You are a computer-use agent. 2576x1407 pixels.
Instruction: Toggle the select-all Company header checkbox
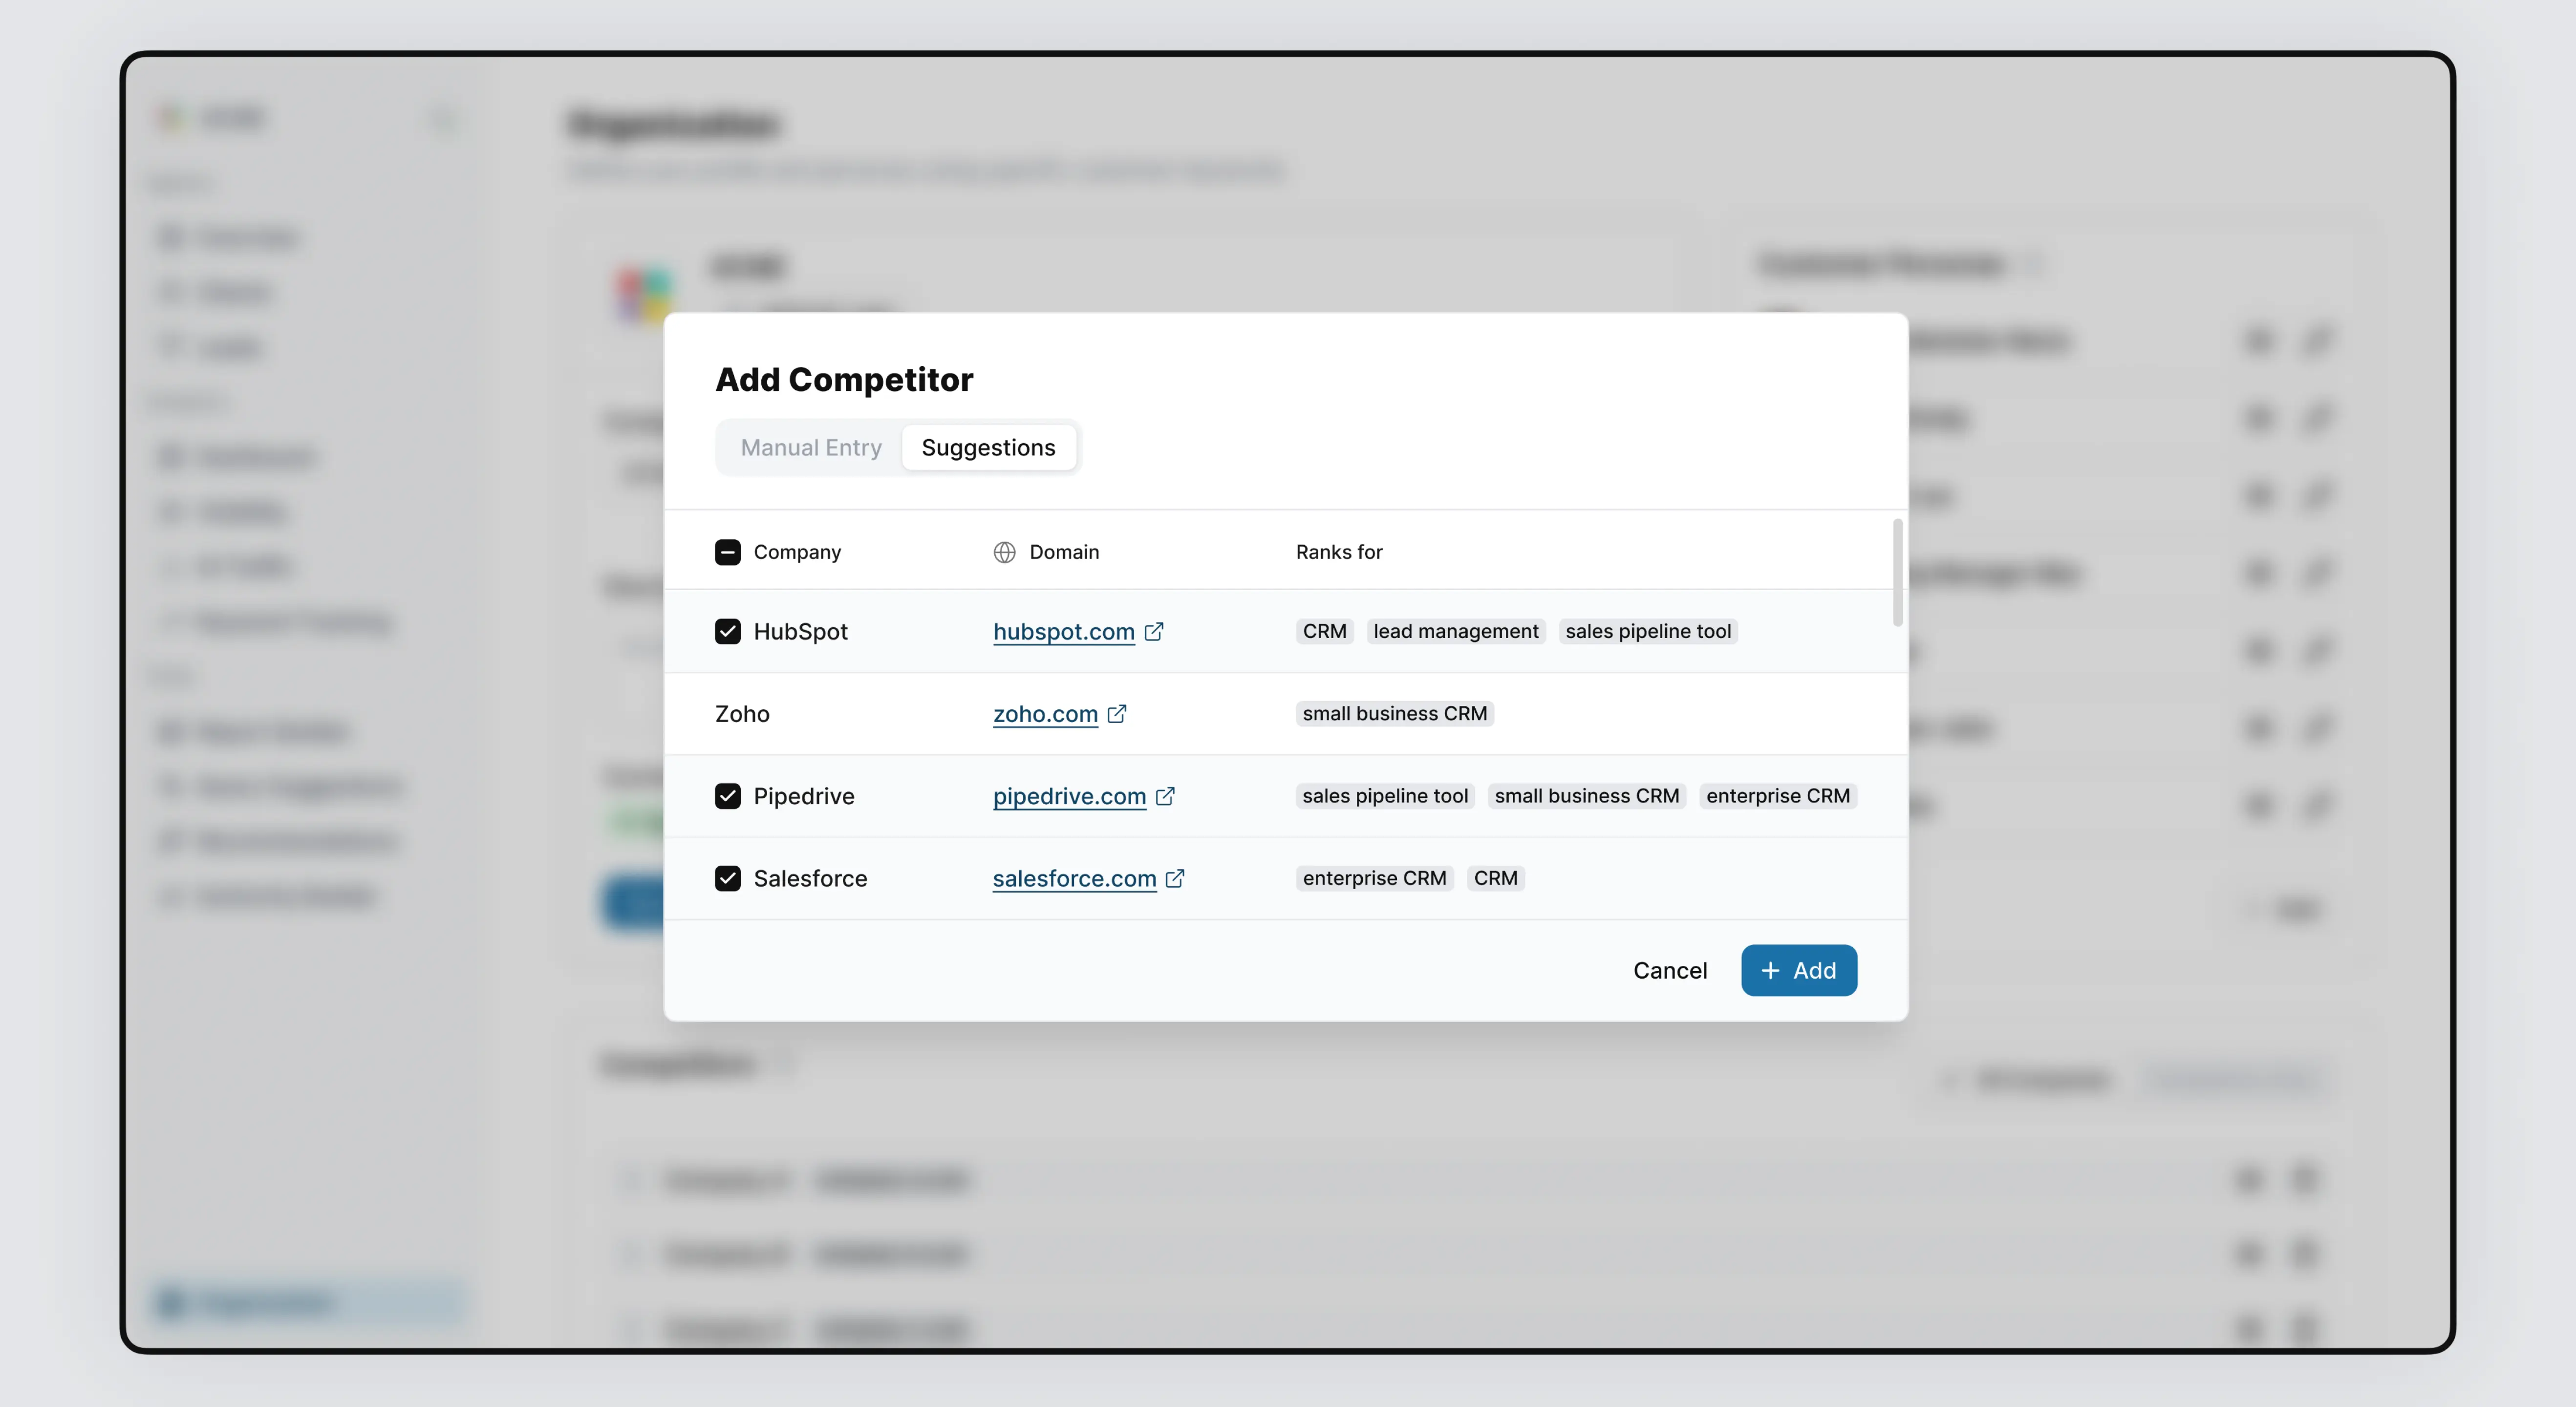pos(728,552)
